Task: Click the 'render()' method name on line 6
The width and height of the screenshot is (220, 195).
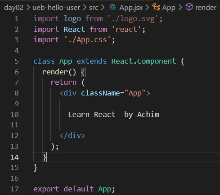Action: point(59,72)
